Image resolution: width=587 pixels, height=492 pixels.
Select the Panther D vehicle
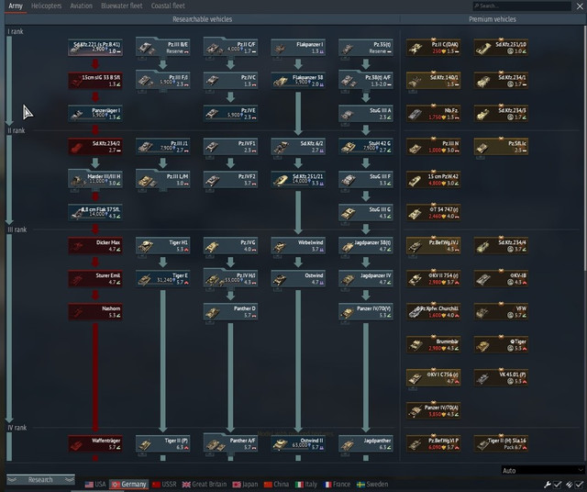point(230,311)
